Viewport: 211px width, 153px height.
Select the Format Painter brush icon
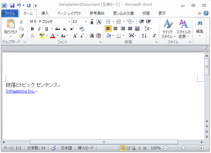(21, 36)
